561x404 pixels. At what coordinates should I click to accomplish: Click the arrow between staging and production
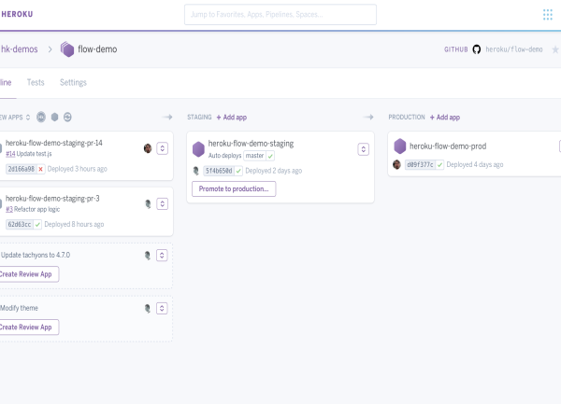tap(368, 117)
